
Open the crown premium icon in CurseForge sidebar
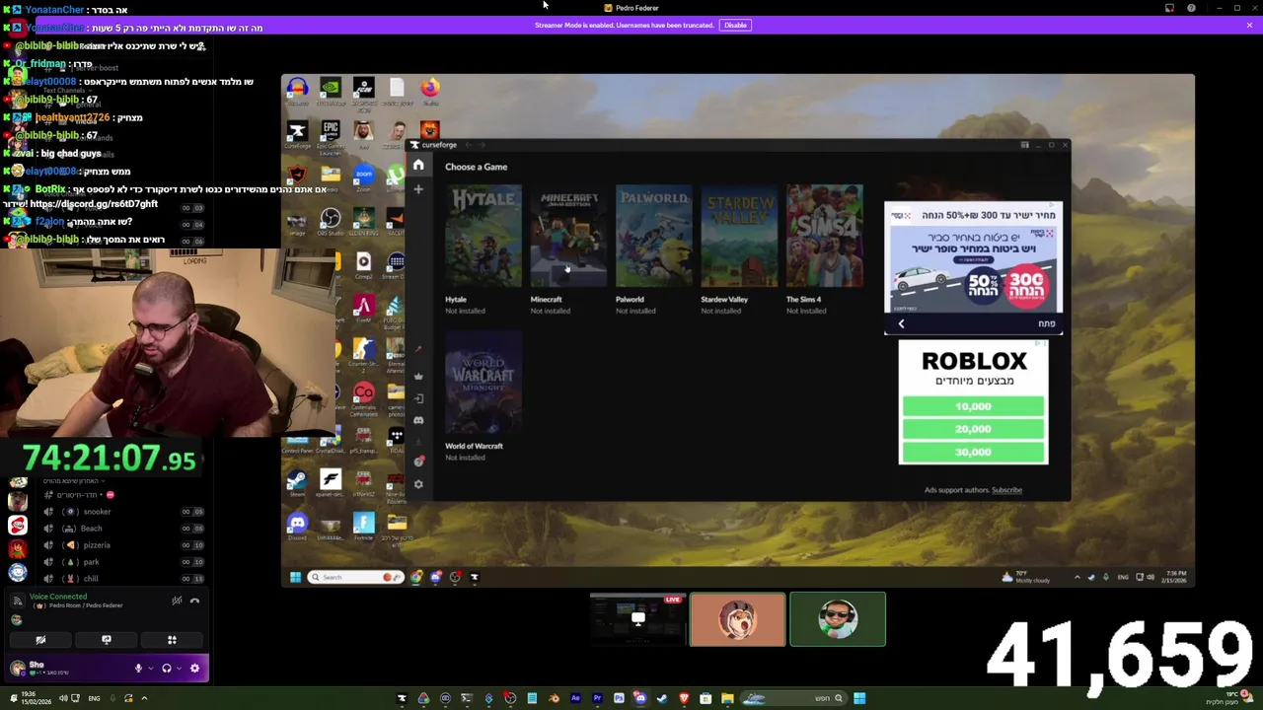tap(418, 376)
